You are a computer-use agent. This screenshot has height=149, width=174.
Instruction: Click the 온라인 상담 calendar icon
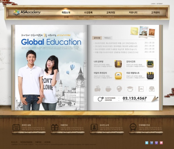pos(16,127)
